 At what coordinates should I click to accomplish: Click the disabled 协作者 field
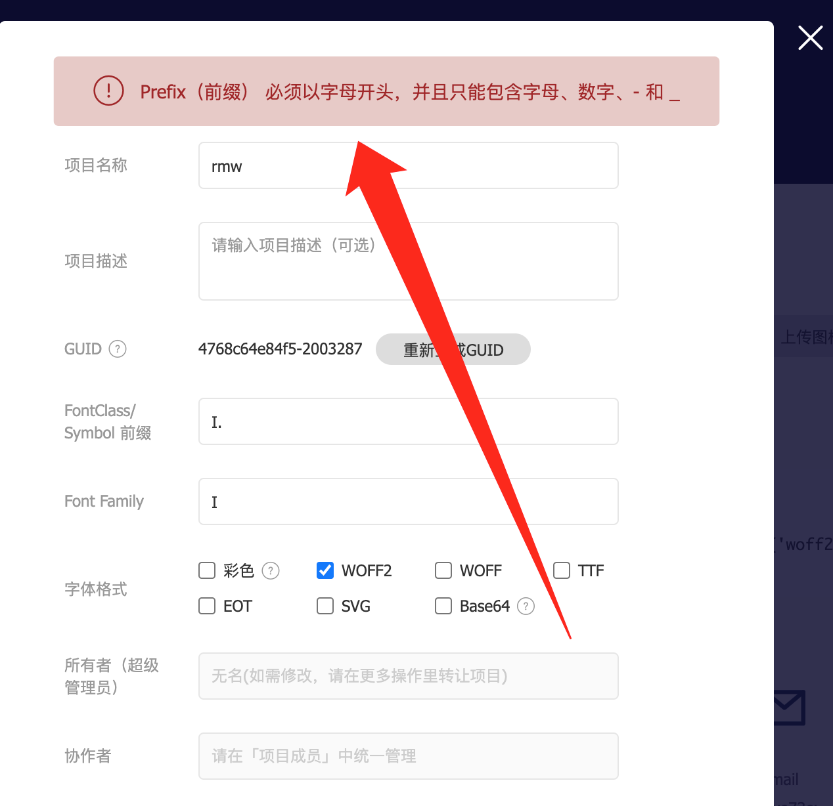[409, 756]
